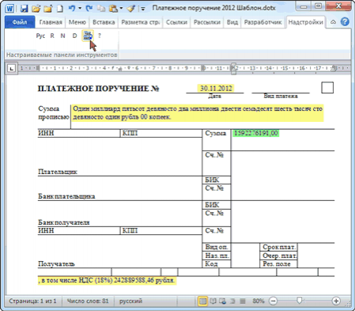Click the sum-in-words yellow text field

pyautogui.click(x=197, y=113)
